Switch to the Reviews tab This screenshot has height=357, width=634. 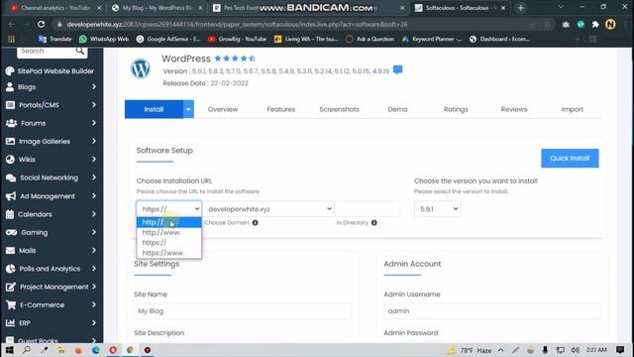(x=514, y=109)
